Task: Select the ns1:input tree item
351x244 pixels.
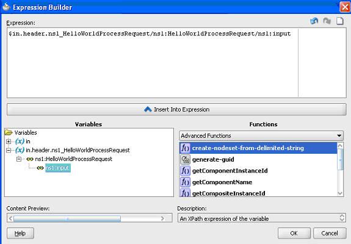Action: 58,168
